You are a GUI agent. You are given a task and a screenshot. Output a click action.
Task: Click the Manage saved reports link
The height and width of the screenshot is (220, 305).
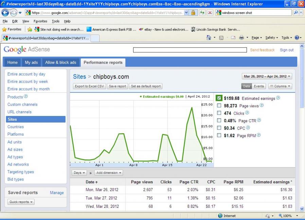[x=57, y=192]
